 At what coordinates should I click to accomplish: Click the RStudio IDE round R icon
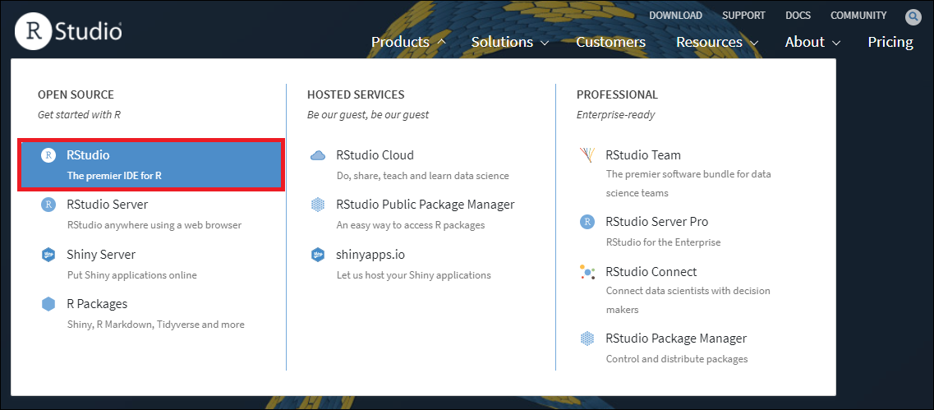[x=48, y=155]
